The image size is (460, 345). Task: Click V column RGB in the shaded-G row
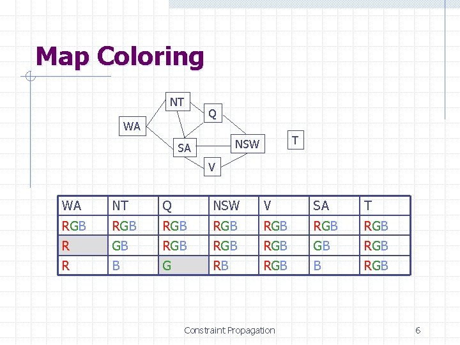(x=284, y=266)
